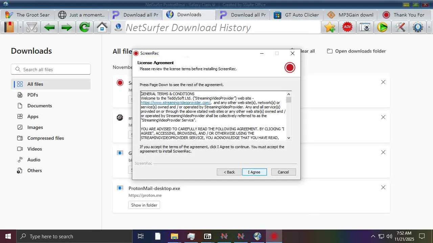Click the license agreement scrollbar thumb
Image resolution: width=433 pixels, height=243 pixels.
click(289, 100)
